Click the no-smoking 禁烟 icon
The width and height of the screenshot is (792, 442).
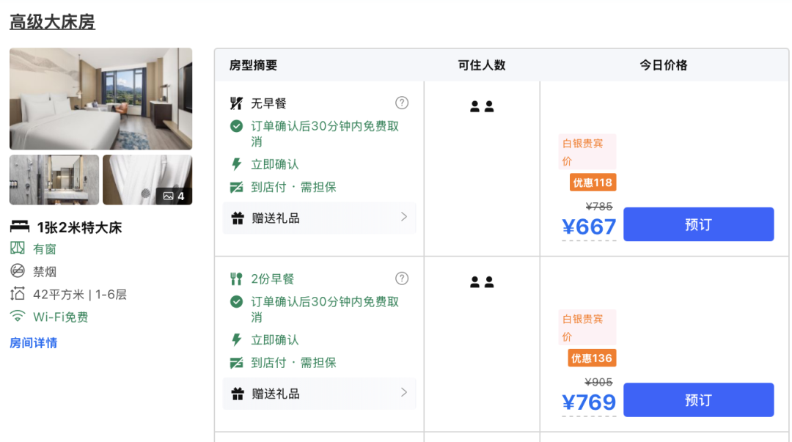18,270
